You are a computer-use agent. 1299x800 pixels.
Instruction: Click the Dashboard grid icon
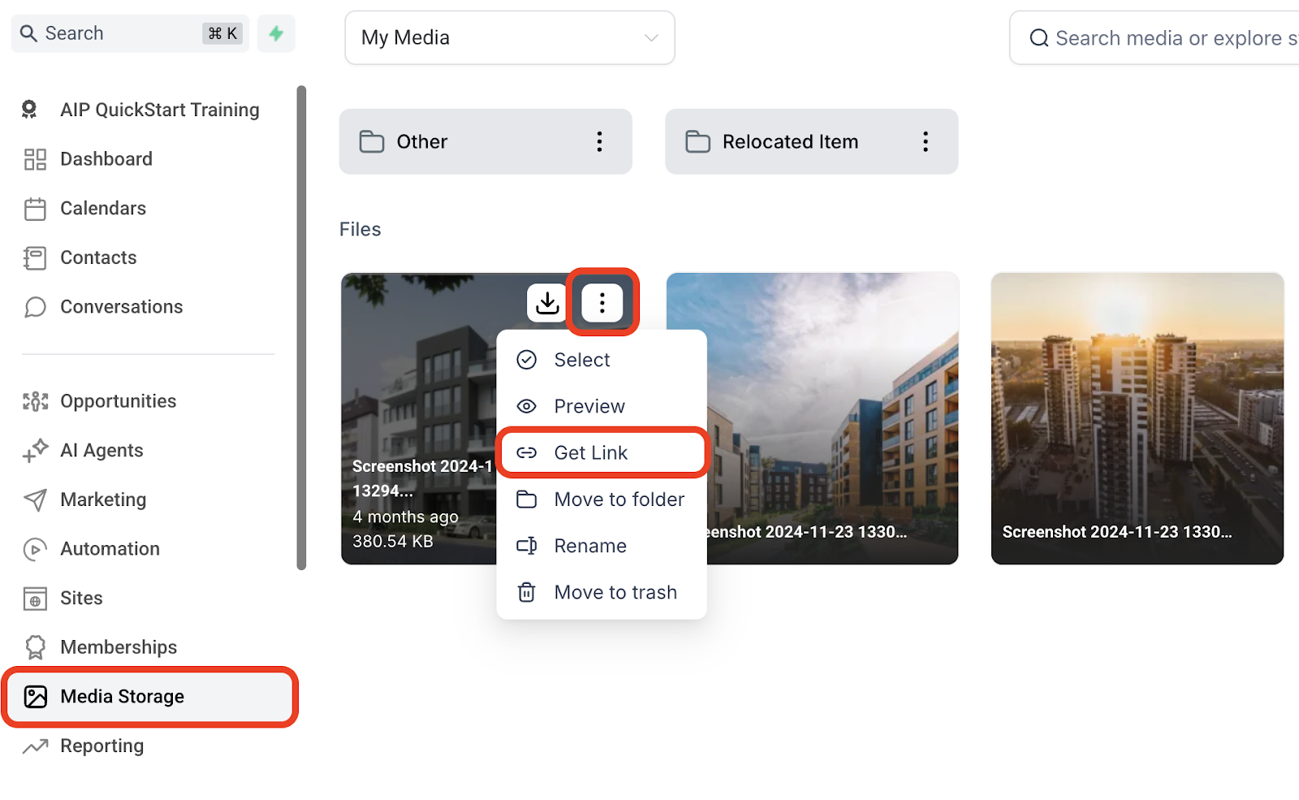pos(35,159)
